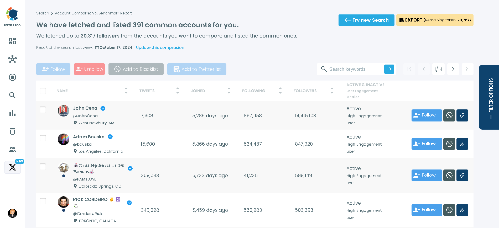Blacklist RICK CORDEIRO with block icon

click(449, 210)
